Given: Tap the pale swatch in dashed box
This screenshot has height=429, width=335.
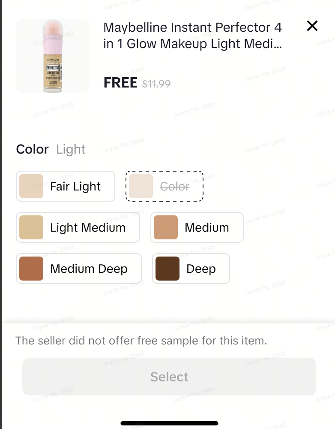Looking at the screenshot, I should (141, 186).
